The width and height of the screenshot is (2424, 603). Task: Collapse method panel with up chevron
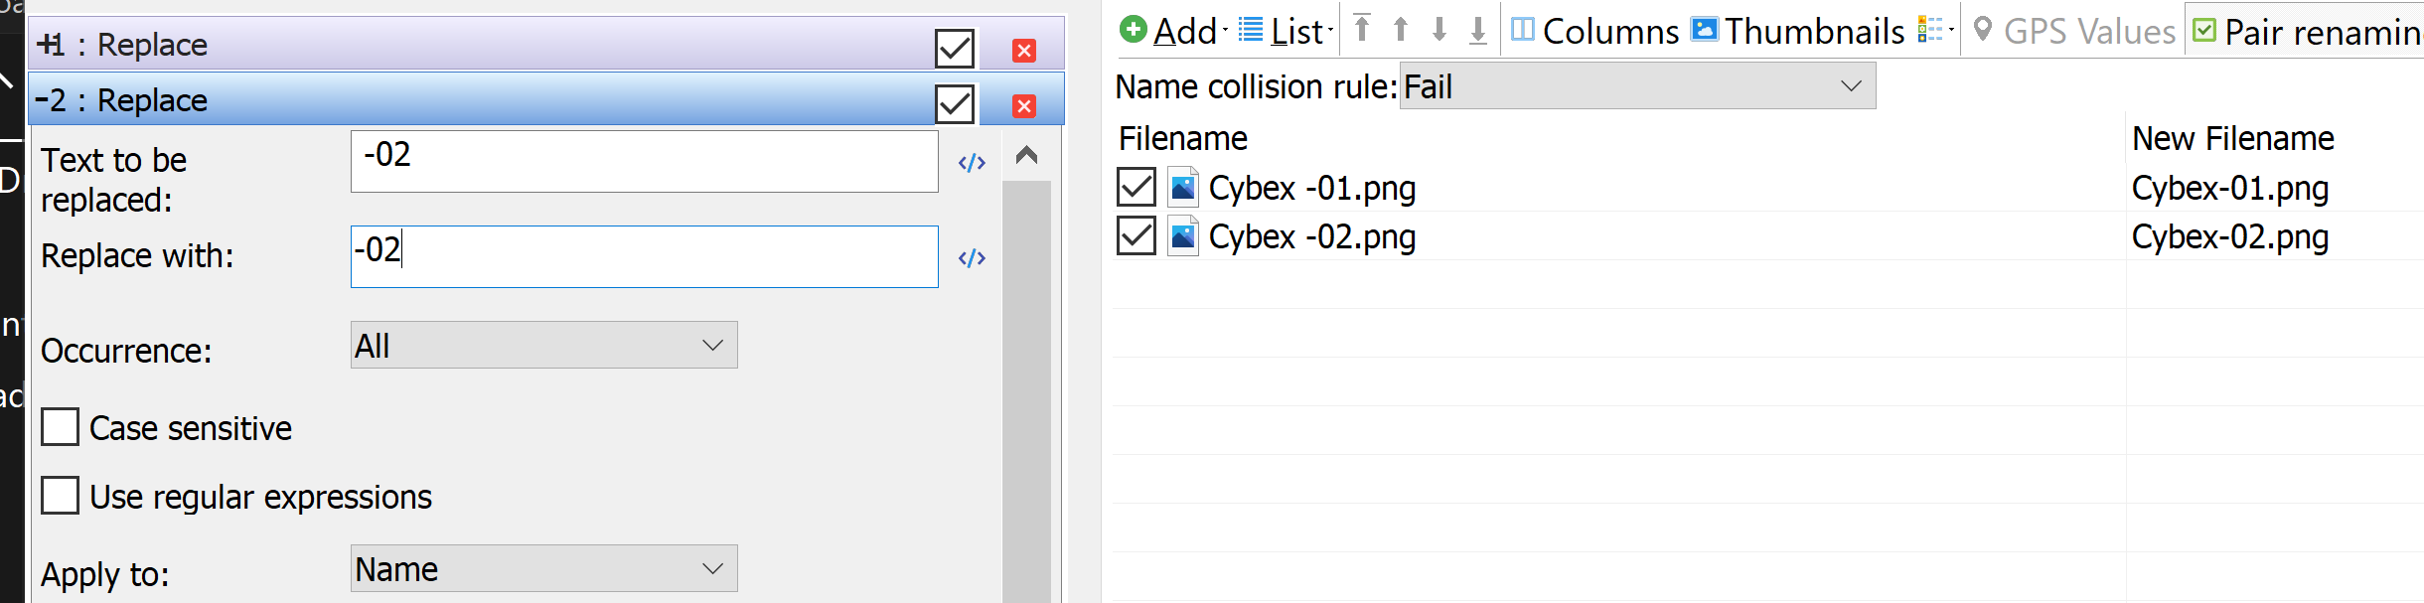1026,155
